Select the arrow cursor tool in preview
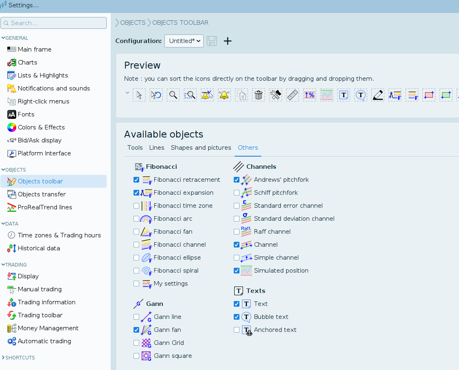The height and width of the screenshot is (370, 459). coord(139,95)
